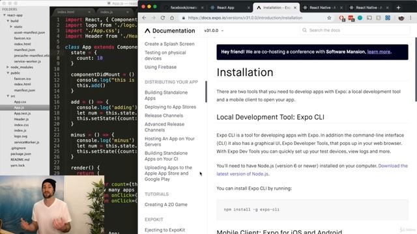
Task: Switch to the facebook/create browser tab
Action: (x=183, y=8)
